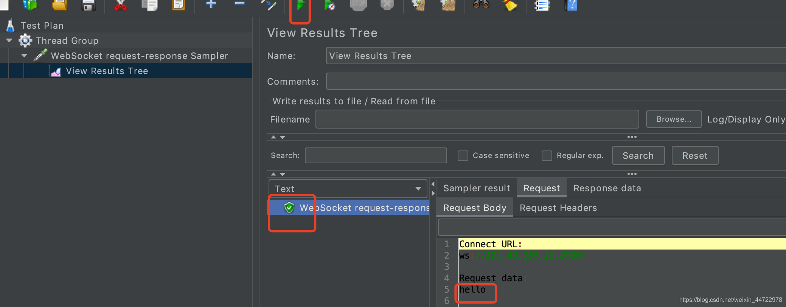Click Start no pauses icon
This screenshot has height=307, width=786.
pos(329,5)
